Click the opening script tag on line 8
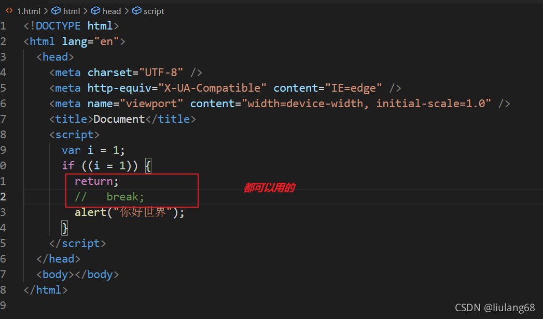The image size is (543, 319). 75,135
